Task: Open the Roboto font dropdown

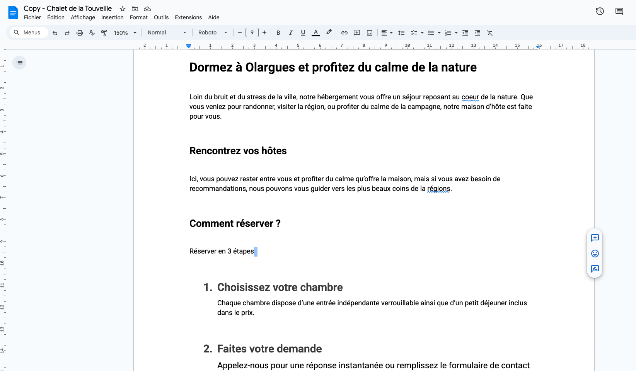Action: [x=213, y=33]
